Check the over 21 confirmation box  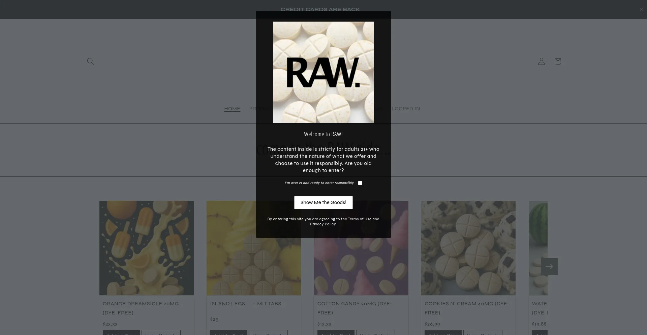360,183
